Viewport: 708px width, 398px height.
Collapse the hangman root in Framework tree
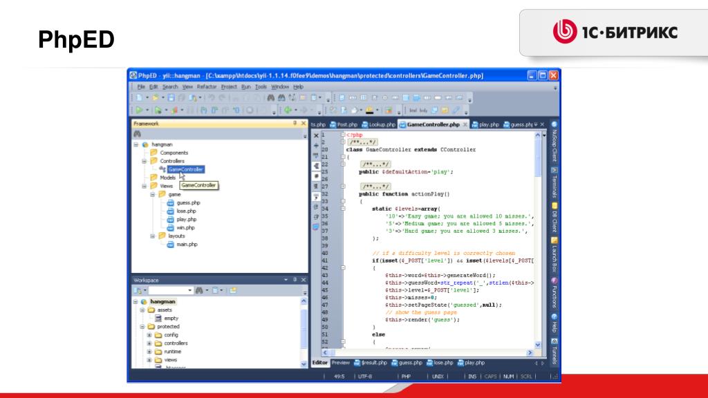tap(136, 145)
